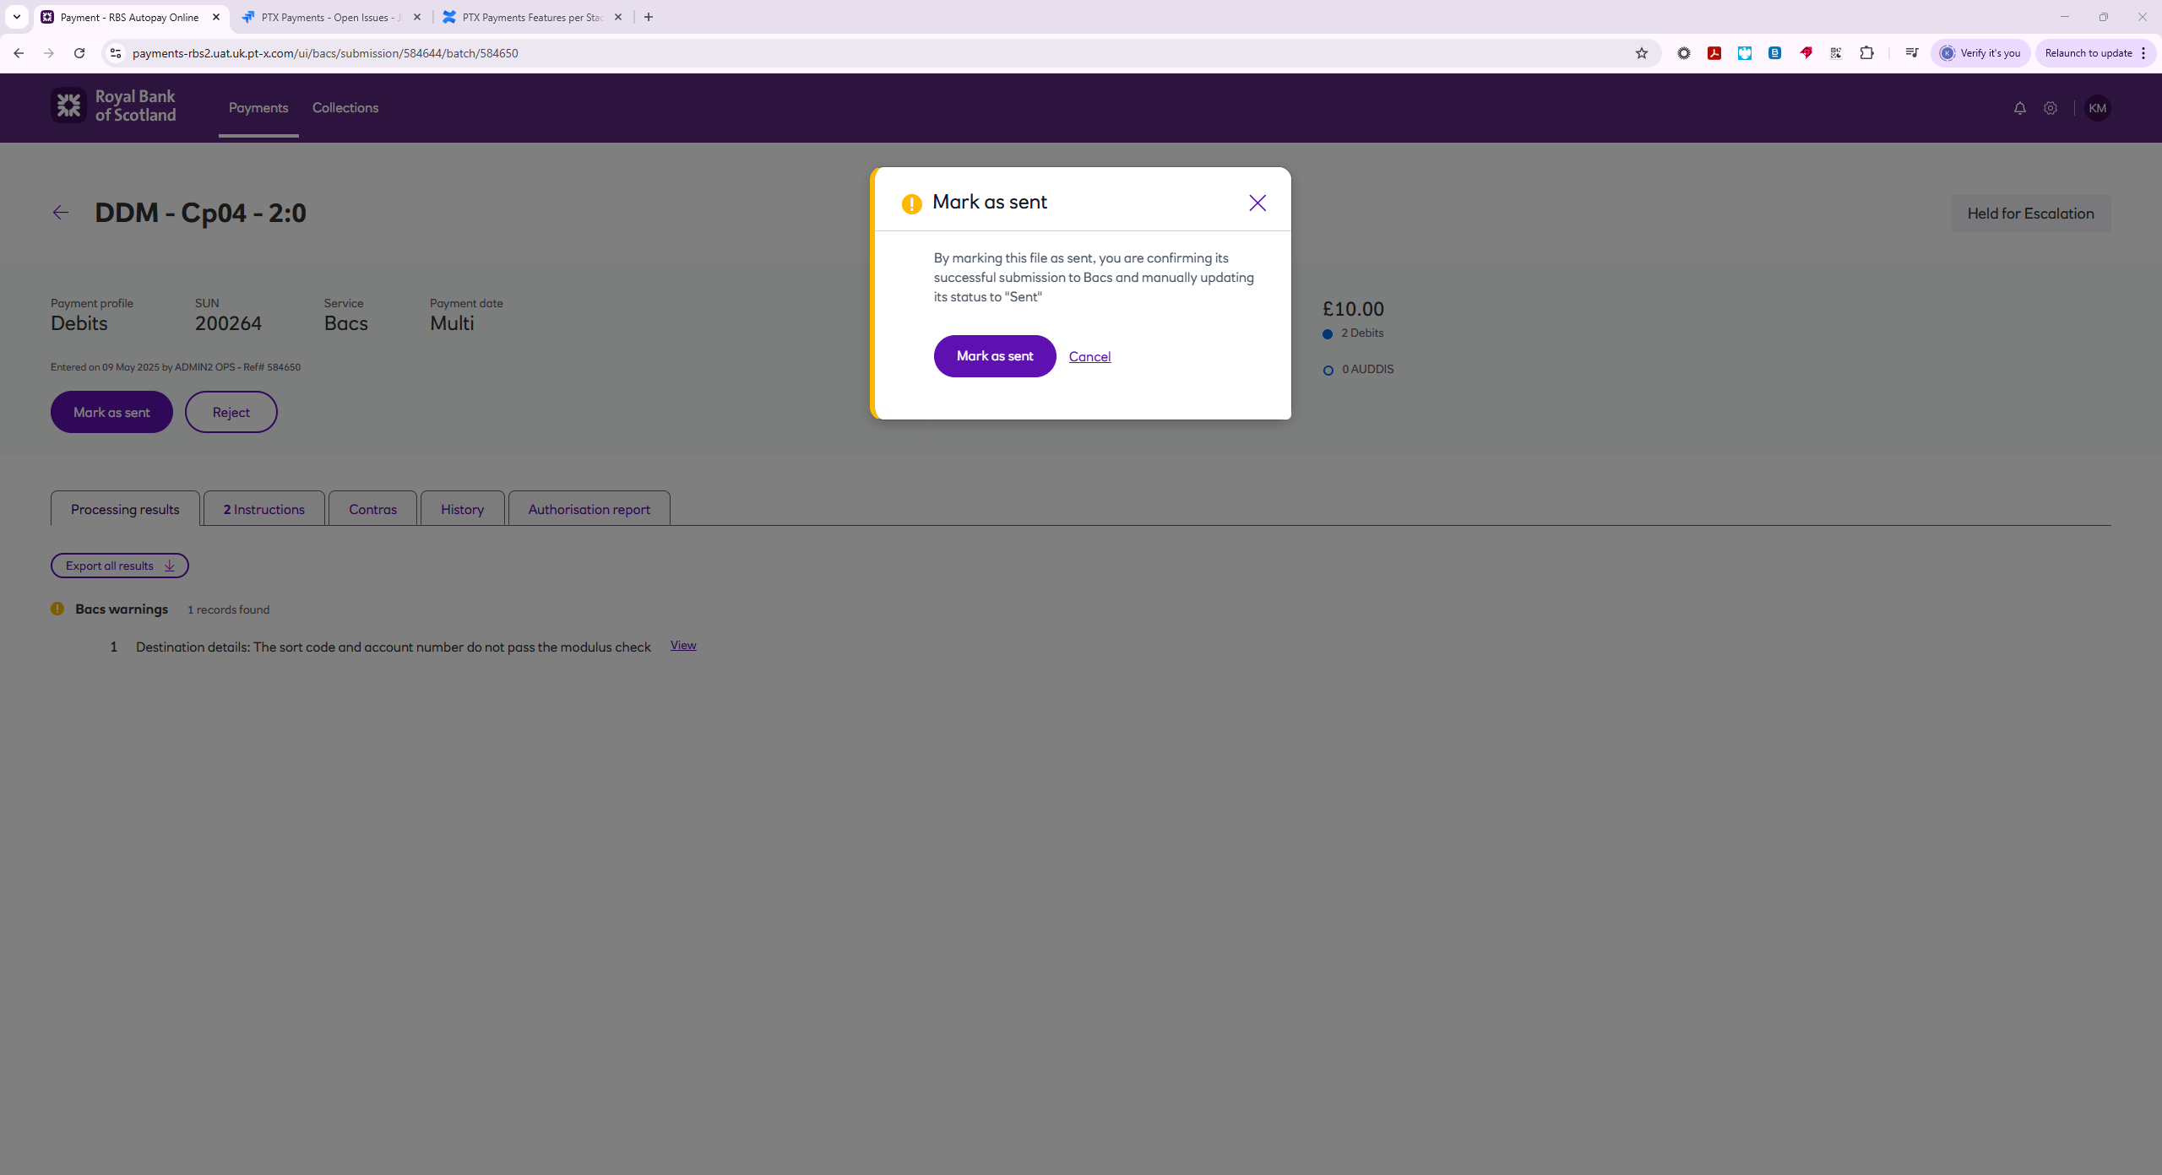Open the Collections menu

pos(345,108)
